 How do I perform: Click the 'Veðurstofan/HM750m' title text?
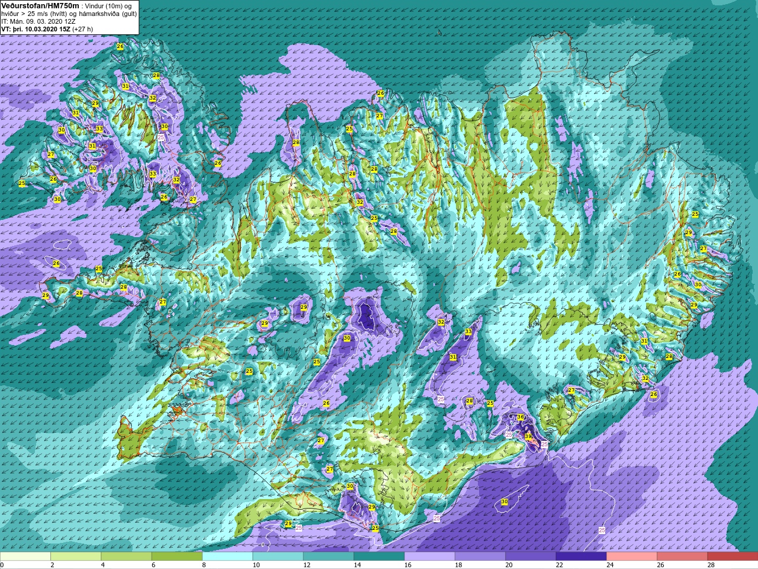[40, 5]
